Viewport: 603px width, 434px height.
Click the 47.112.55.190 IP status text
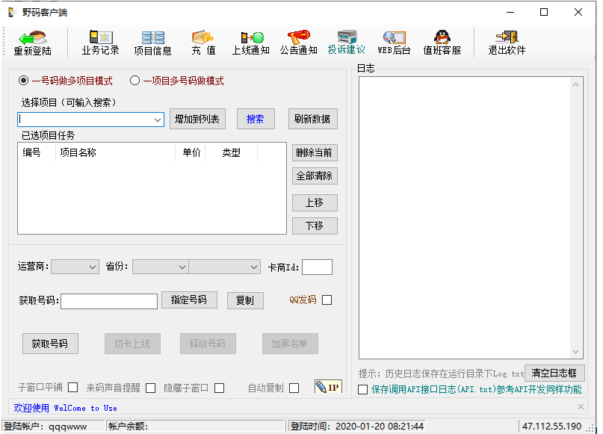[551, 427]
